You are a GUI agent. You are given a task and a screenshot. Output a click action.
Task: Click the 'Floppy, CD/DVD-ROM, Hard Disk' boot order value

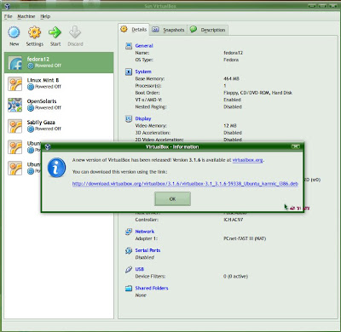(257, 93)
